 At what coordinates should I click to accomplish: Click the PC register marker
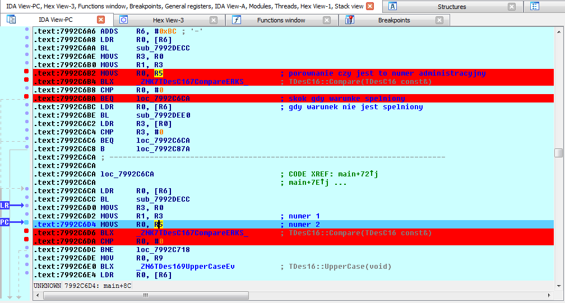pos(4,222)
